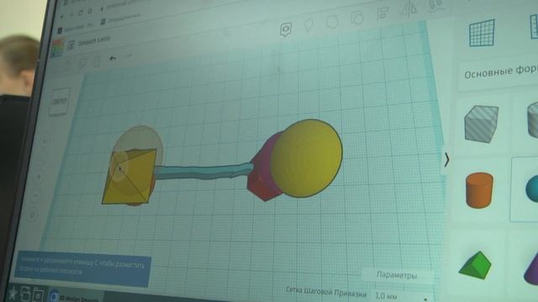The width and height of the screenshot is (538, 302).
Task: Open the designs list icon beside logo
Action: pos(71,44)
